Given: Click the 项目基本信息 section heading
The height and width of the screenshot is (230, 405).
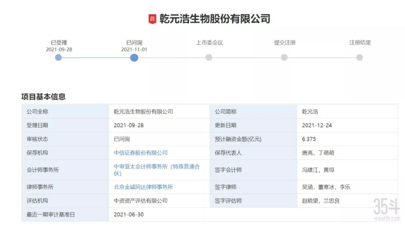Looking at the screenshot, I should (x=43, y=97).
